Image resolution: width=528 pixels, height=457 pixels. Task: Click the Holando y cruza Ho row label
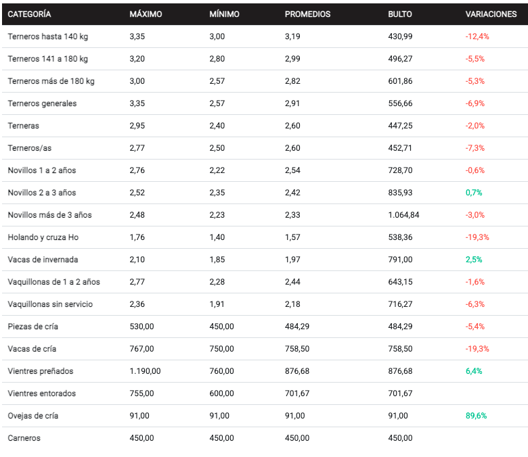click(x=43, y=237)
